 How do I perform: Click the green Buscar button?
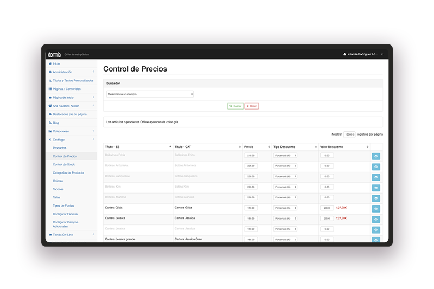[x=235, y=106]
